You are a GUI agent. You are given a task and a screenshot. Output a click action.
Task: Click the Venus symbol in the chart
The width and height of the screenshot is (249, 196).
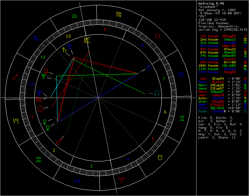tap(45, 122)
